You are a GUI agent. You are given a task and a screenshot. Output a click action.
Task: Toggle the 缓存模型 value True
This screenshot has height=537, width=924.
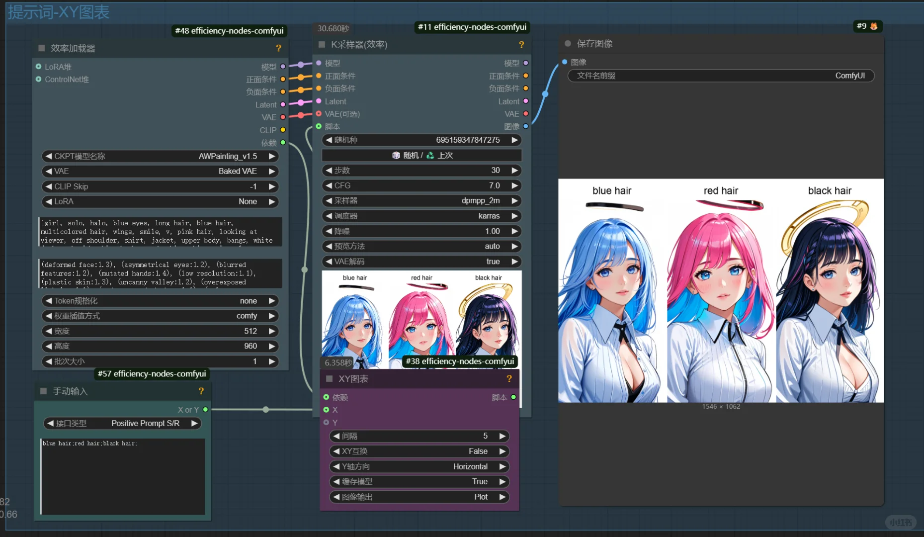[x=420, y=482]
